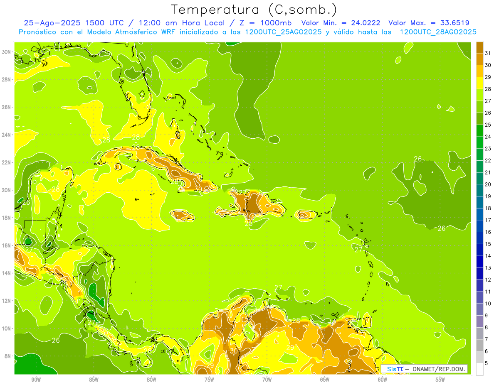The width and height of the screenshot is (499, 385).
Task: Click the color bar label 17
Action: coord(488,220)
